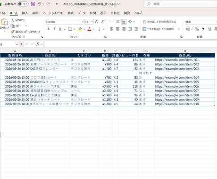217x179 pixels.
Task: Click the Comma Style icon
Action: pyautogui.click(x=203, y=29)
